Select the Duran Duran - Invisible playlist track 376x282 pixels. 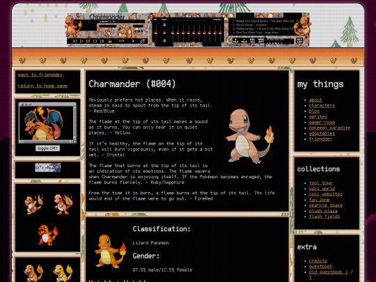(x=250, y=24)
